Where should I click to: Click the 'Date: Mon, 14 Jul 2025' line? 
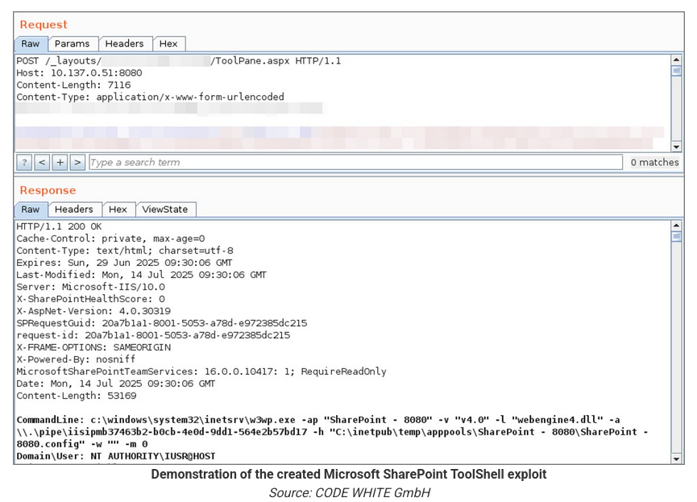pos(115,384)
